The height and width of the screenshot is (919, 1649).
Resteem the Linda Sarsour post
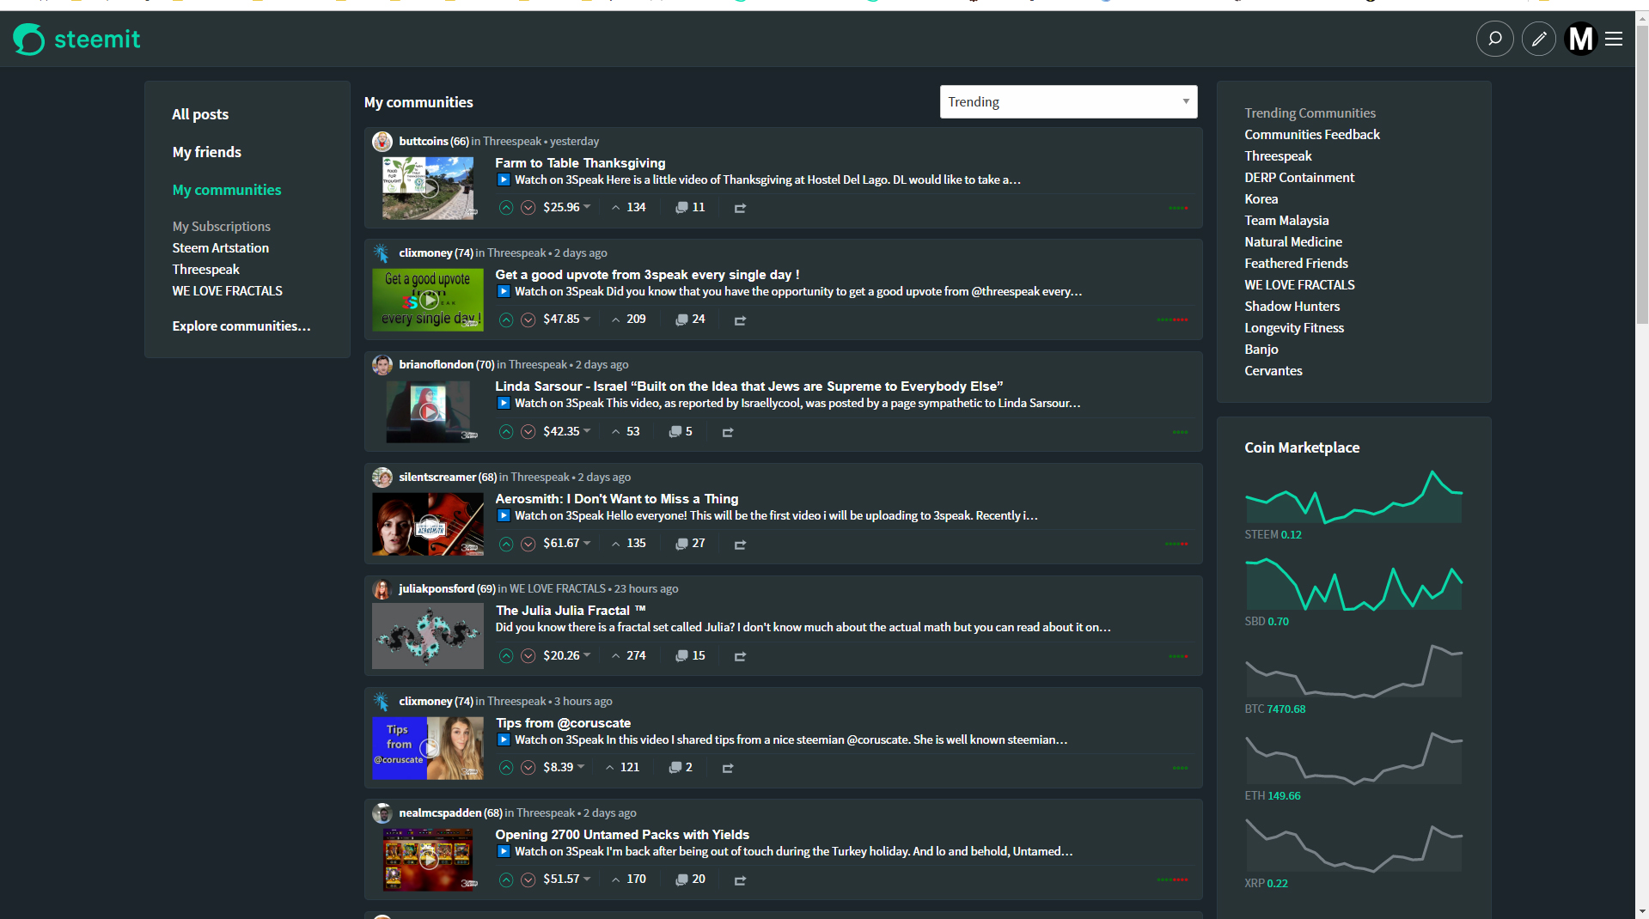pos(728,432)
